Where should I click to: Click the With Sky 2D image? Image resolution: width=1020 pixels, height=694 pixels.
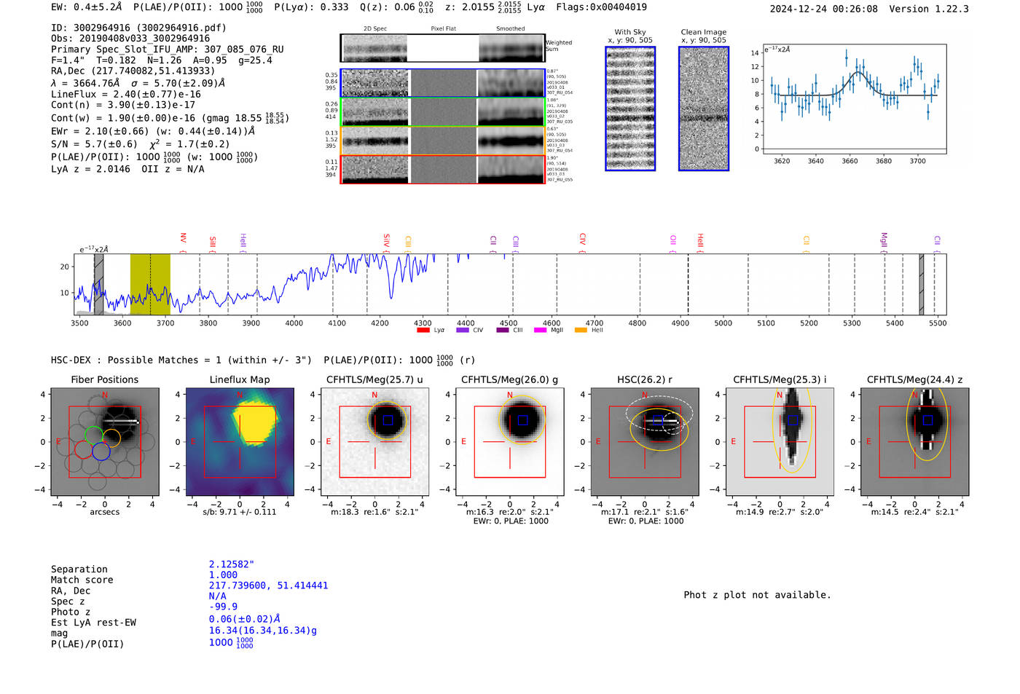(x=630, y=109)
